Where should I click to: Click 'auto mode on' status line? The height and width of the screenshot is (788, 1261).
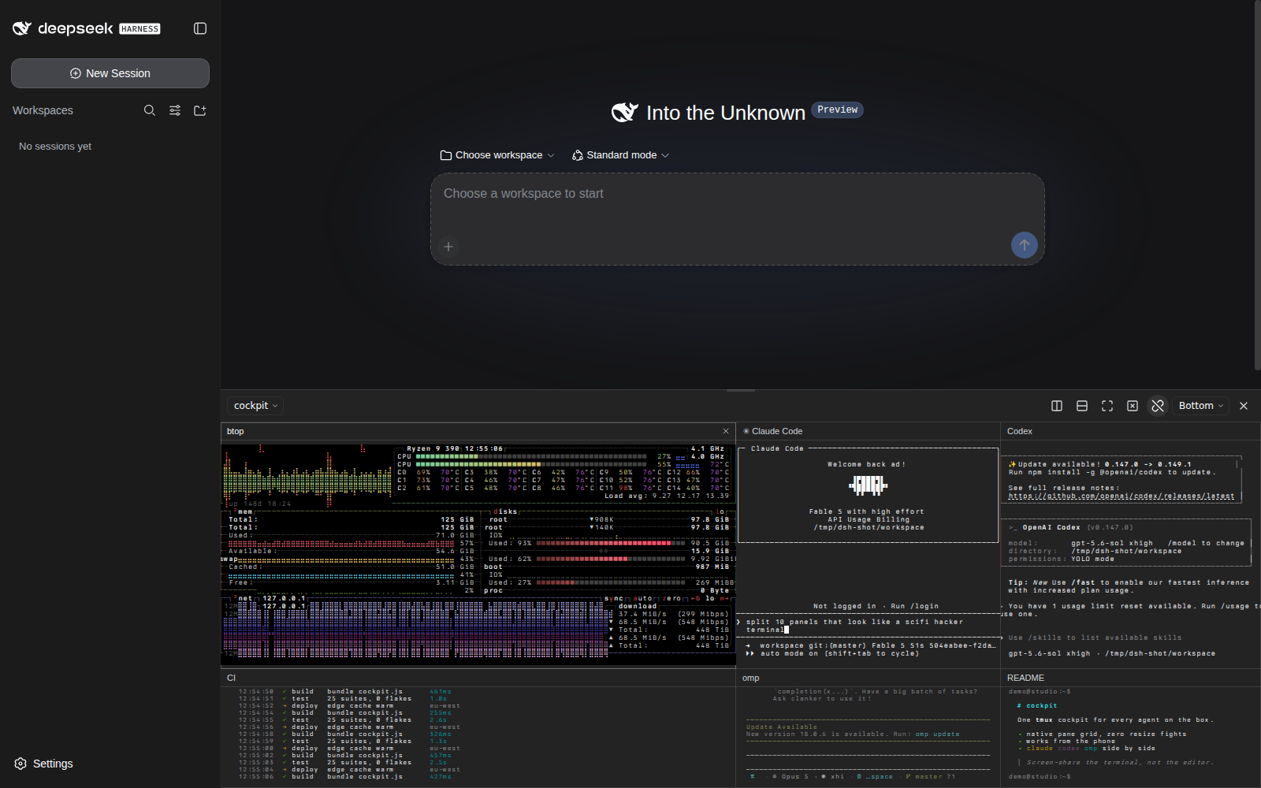click(x=832, y=653)
